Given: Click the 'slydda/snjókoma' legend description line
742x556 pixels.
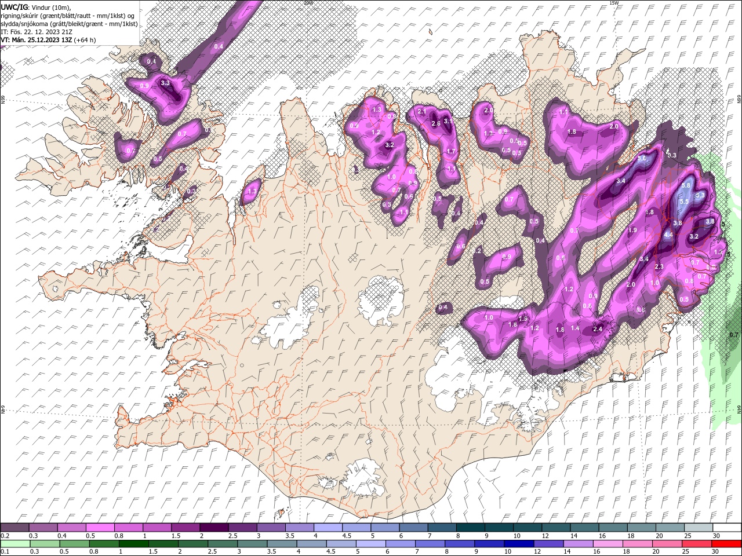Looking at the screenshot, I should pos(70,24).
